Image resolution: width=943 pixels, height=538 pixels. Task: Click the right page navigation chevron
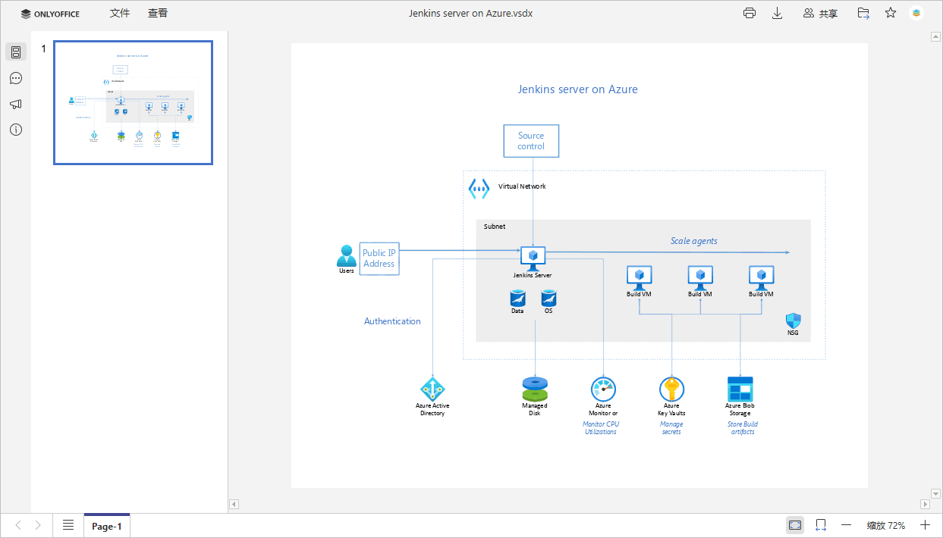(38, 524)
